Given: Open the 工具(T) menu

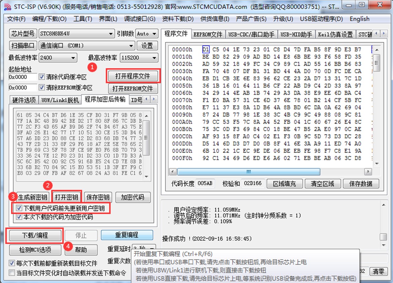Looking at the screenshot, I should click(83, 19).
